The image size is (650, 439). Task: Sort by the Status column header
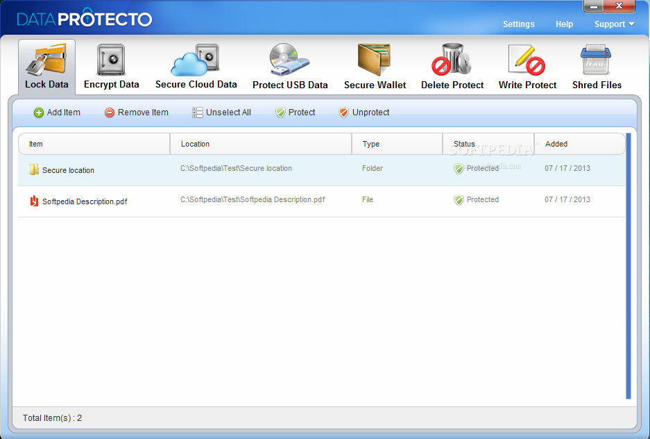(x=488, y=144)
